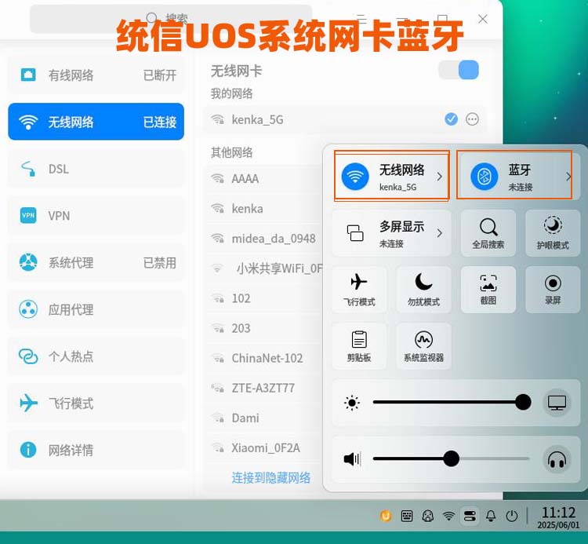Click the 应用代理 app proxy icon
Viewport: 588px width, 544px height.
point(28,309)
